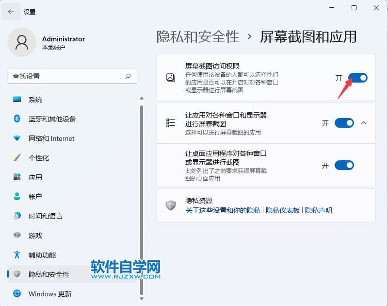
Task: Select 辅助功能 in the sidebar
Action: pos(42,255)
